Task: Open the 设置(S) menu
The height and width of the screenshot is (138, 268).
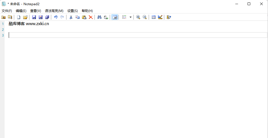Action: coord(72,11)
